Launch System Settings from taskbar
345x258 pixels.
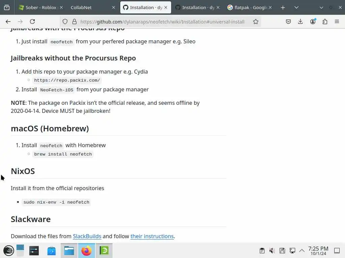point(34,251)
